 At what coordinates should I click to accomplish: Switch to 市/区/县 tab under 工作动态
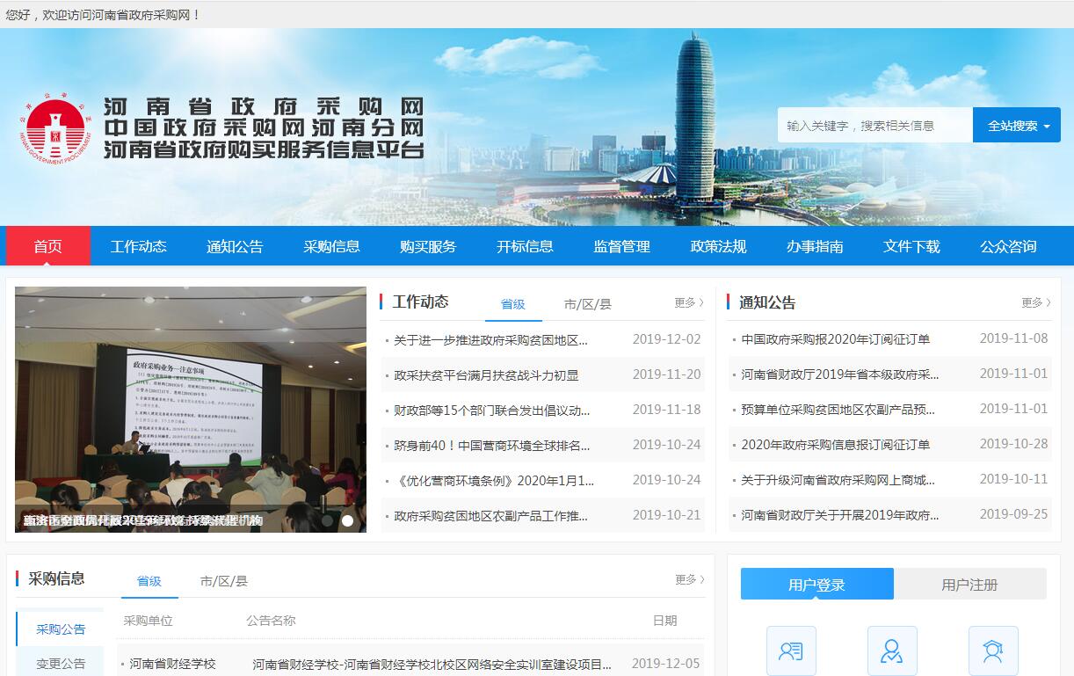[x=587, y=304]
